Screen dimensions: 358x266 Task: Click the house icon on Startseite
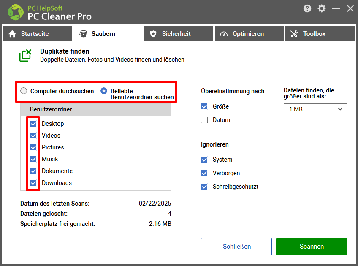12,34
